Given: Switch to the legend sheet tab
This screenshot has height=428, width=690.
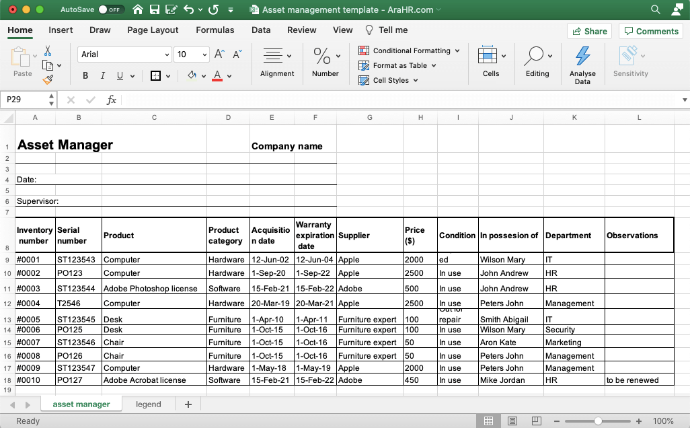Looking at the screenshot, I should (x=148, y=404).
